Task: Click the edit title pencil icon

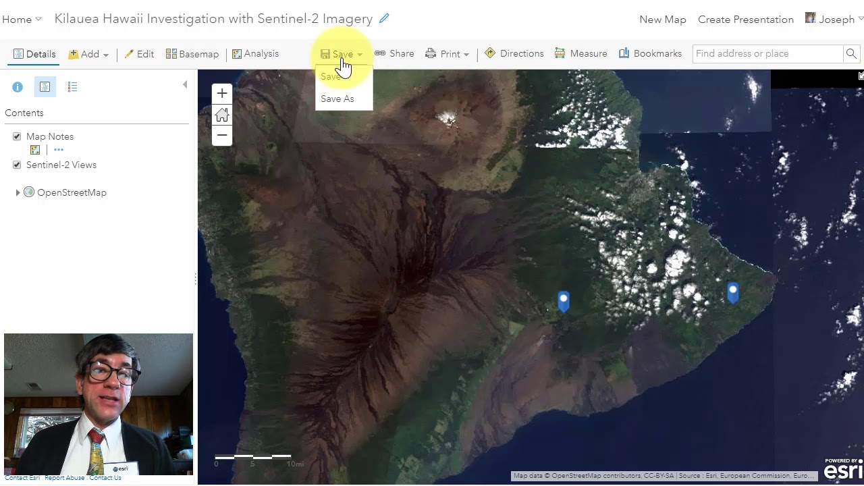Action: [x=384, y=19]
